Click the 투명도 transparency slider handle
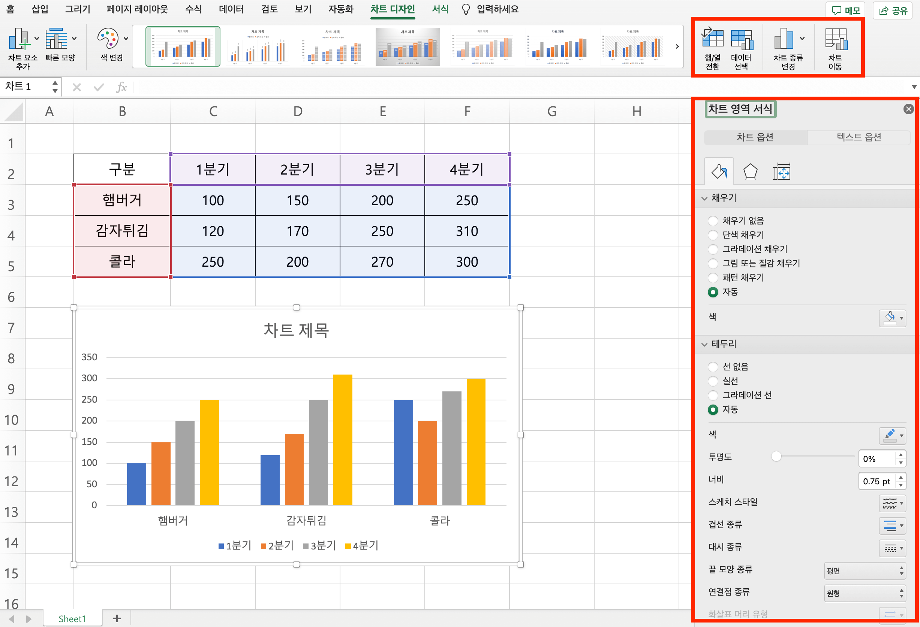The height and width of the screenshot is (627, 920). [776, 457]
